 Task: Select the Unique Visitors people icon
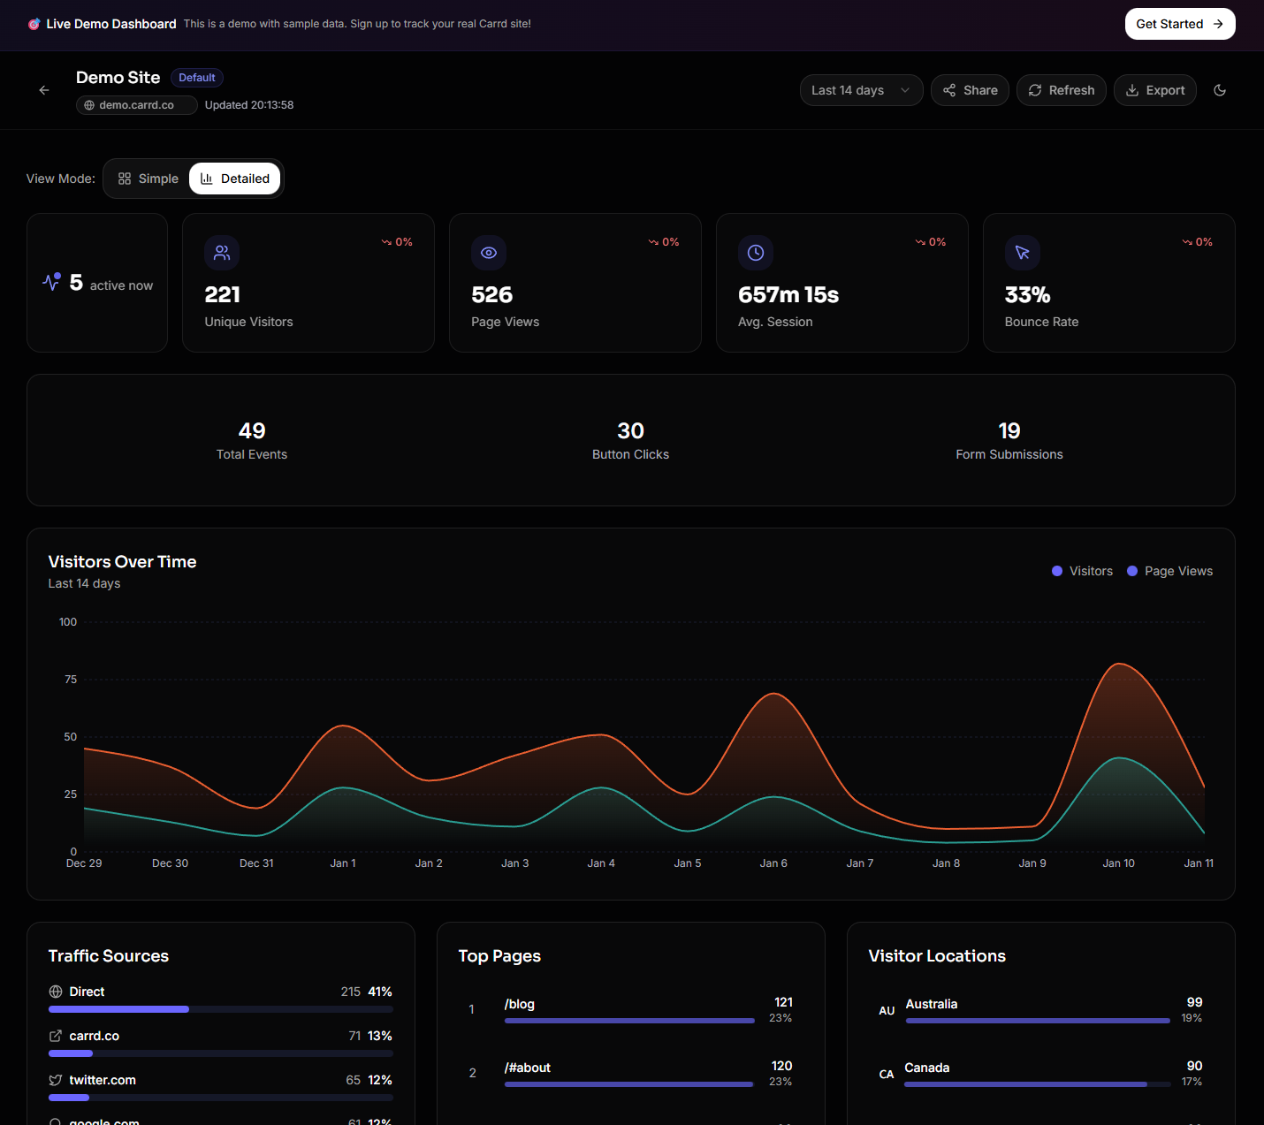[x=222, y=253]
